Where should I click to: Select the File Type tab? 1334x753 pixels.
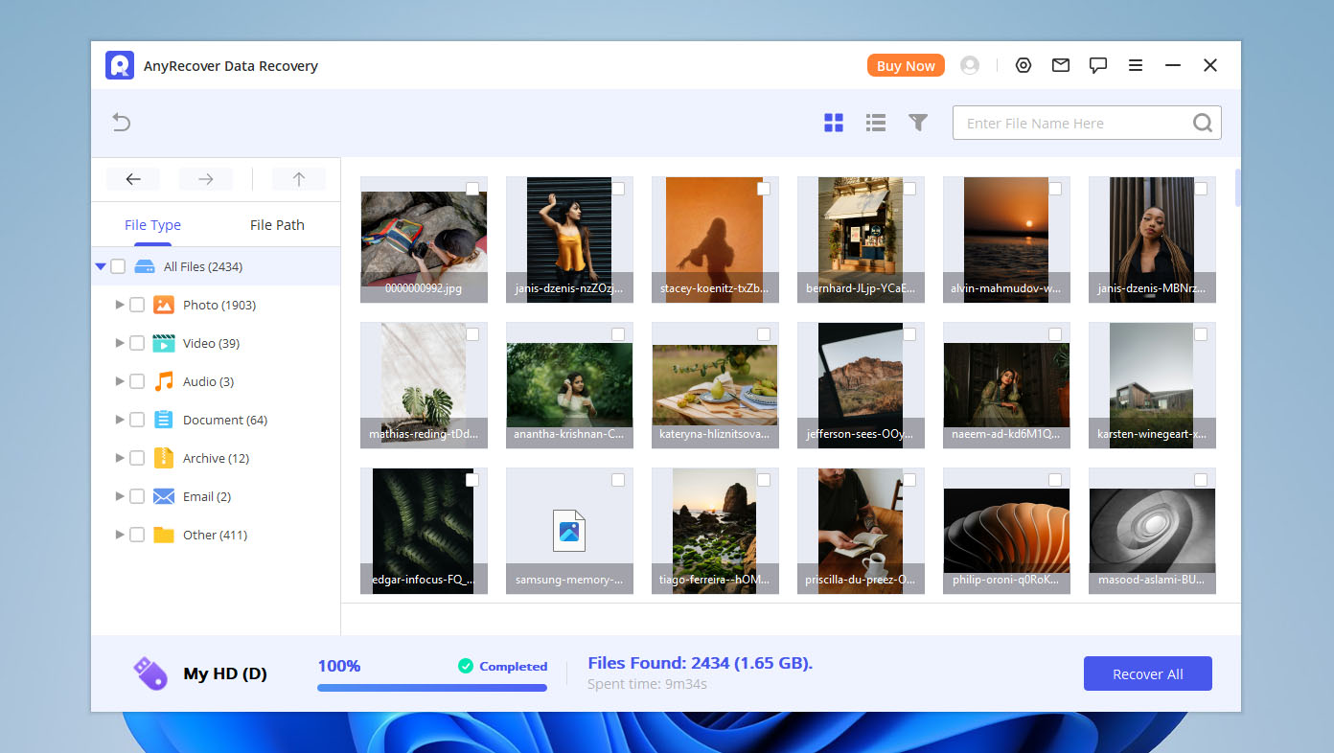pos(152,225)
